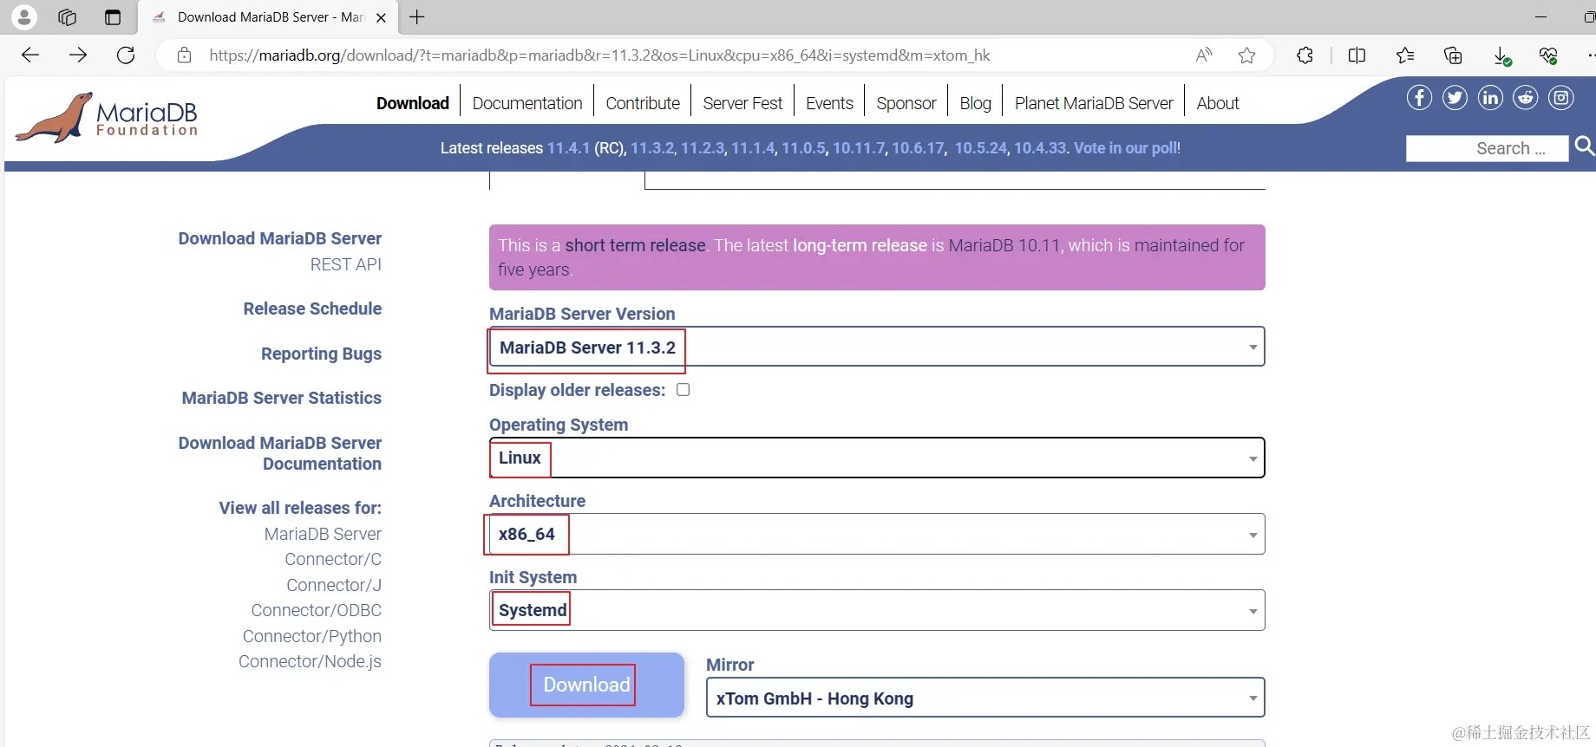Add page to favorites star icon
Viewport: 1596px width, 747px height.
[x=1247, y=55]
